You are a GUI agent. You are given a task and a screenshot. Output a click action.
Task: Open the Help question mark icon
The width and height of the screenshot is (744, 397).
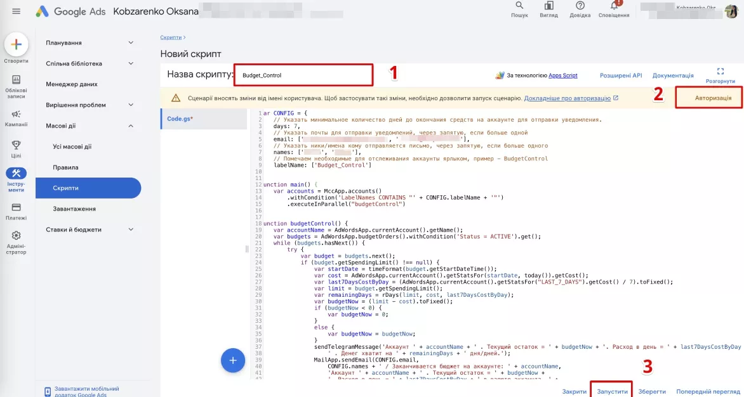(x=580, y=6)
